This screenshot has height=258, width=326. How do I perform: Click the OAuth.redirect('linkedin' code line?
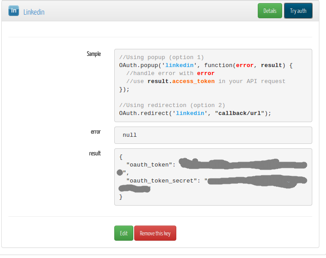tap(195, 113)
